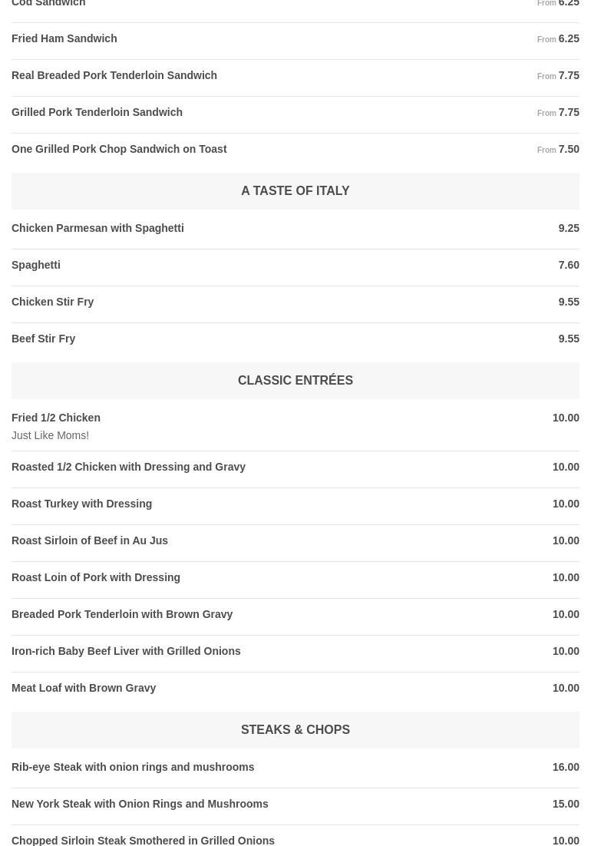The image size is (591, 846).
Task: Select Chicken Parmesan with Spaghetti
Action: click(97, 228)
